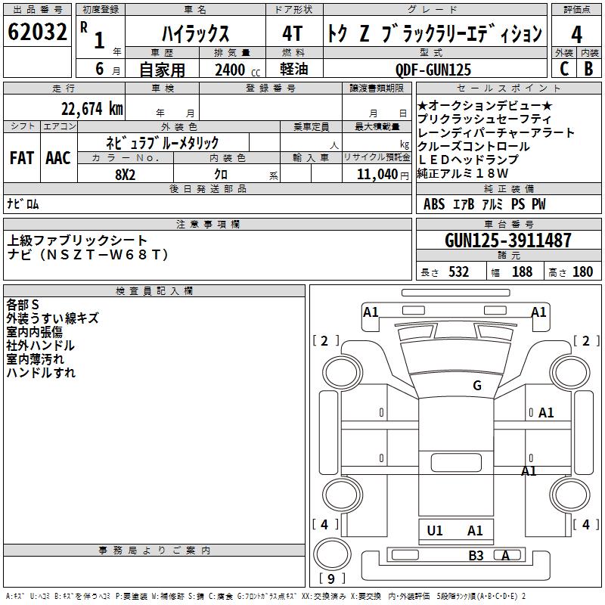Click sales point 純正アルミ18W
The width and height of the screenshot is (605, 605).
click(463, 173)
